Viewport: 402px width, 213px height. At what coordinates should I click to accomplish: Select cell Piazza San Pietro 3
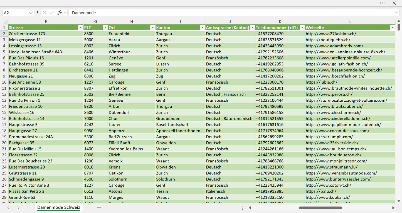[x=46, y=191]
